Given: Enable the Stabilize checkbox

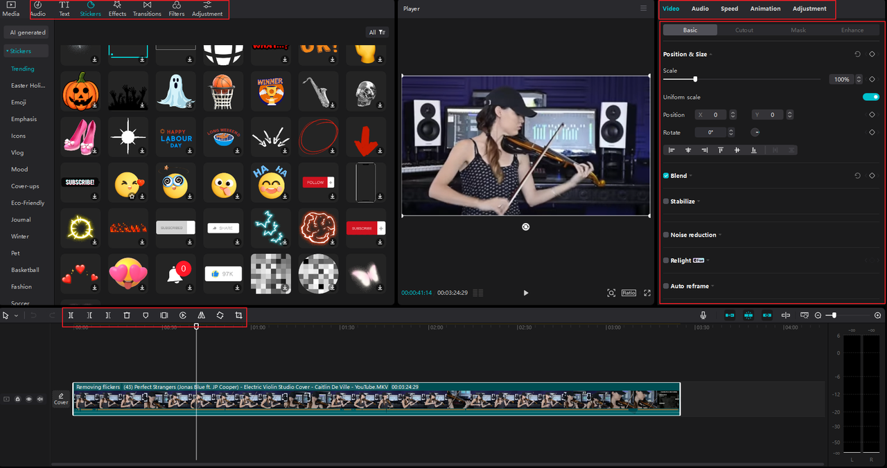Looking at the screenshot, I should coord(666,201).
